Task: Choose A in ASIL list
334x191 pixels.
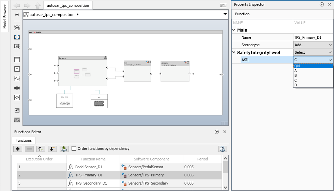Action: coord(313,71)
